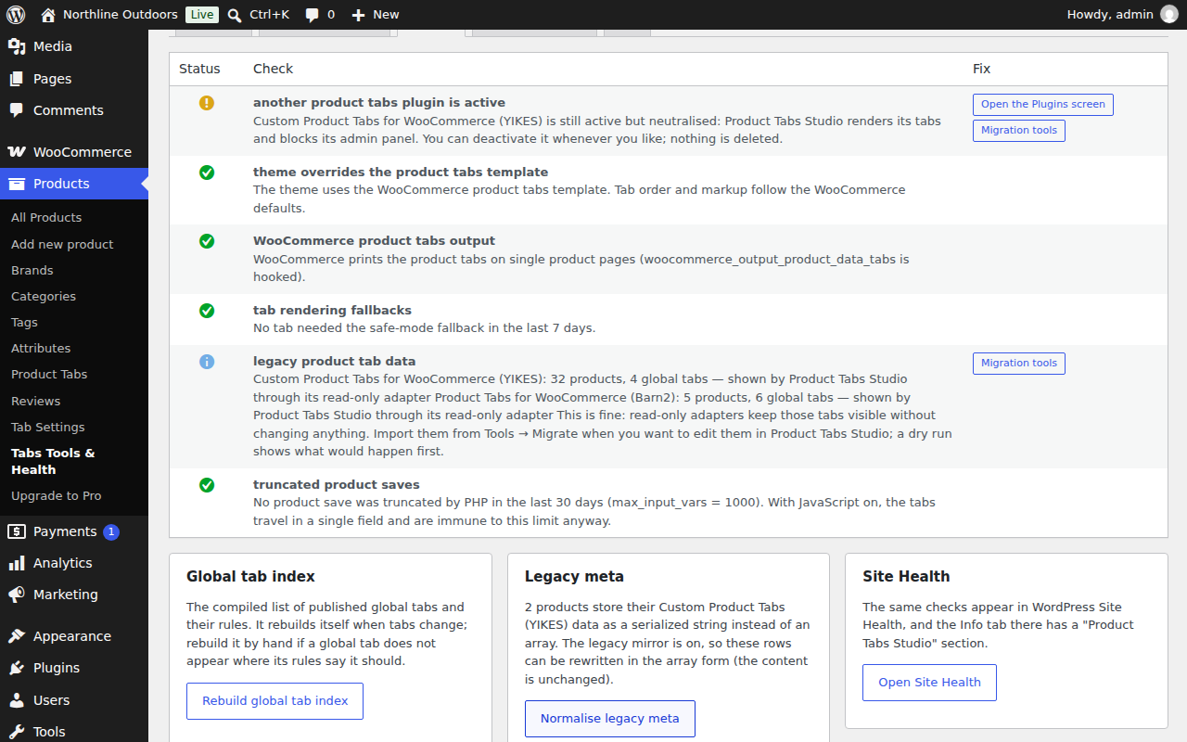Click blue info icon for legacy product tab data
The height and width of the screenshot is (742, 1187).
coord(207,362)
